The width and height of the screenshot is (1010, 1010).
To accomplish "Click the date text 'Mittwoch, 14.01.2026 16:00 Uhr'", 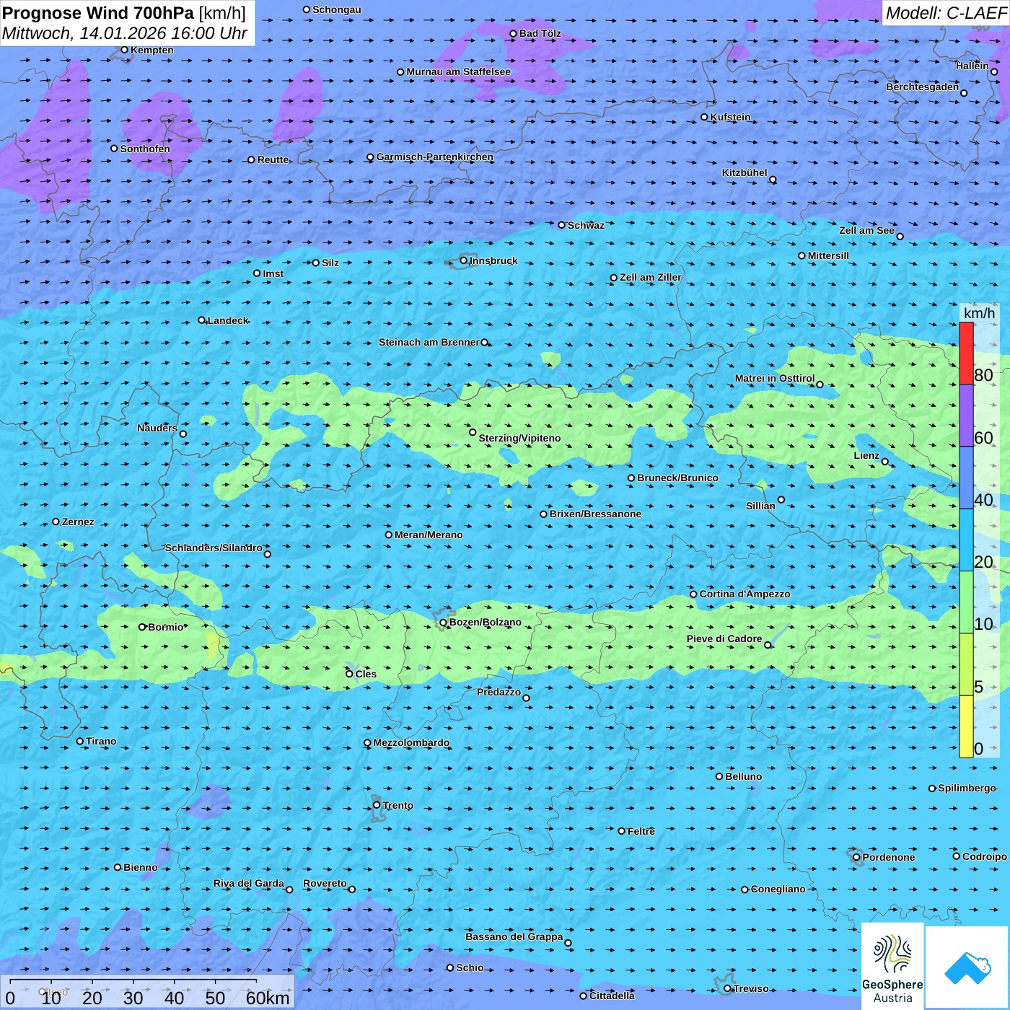I will point(125,33).
